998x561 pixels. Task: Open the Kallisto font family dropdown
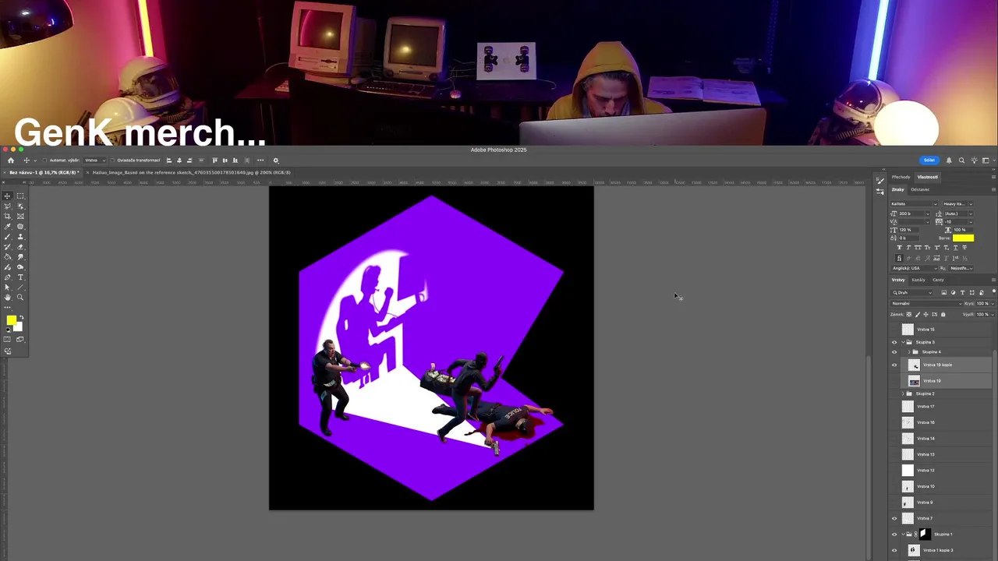[936, 203]
